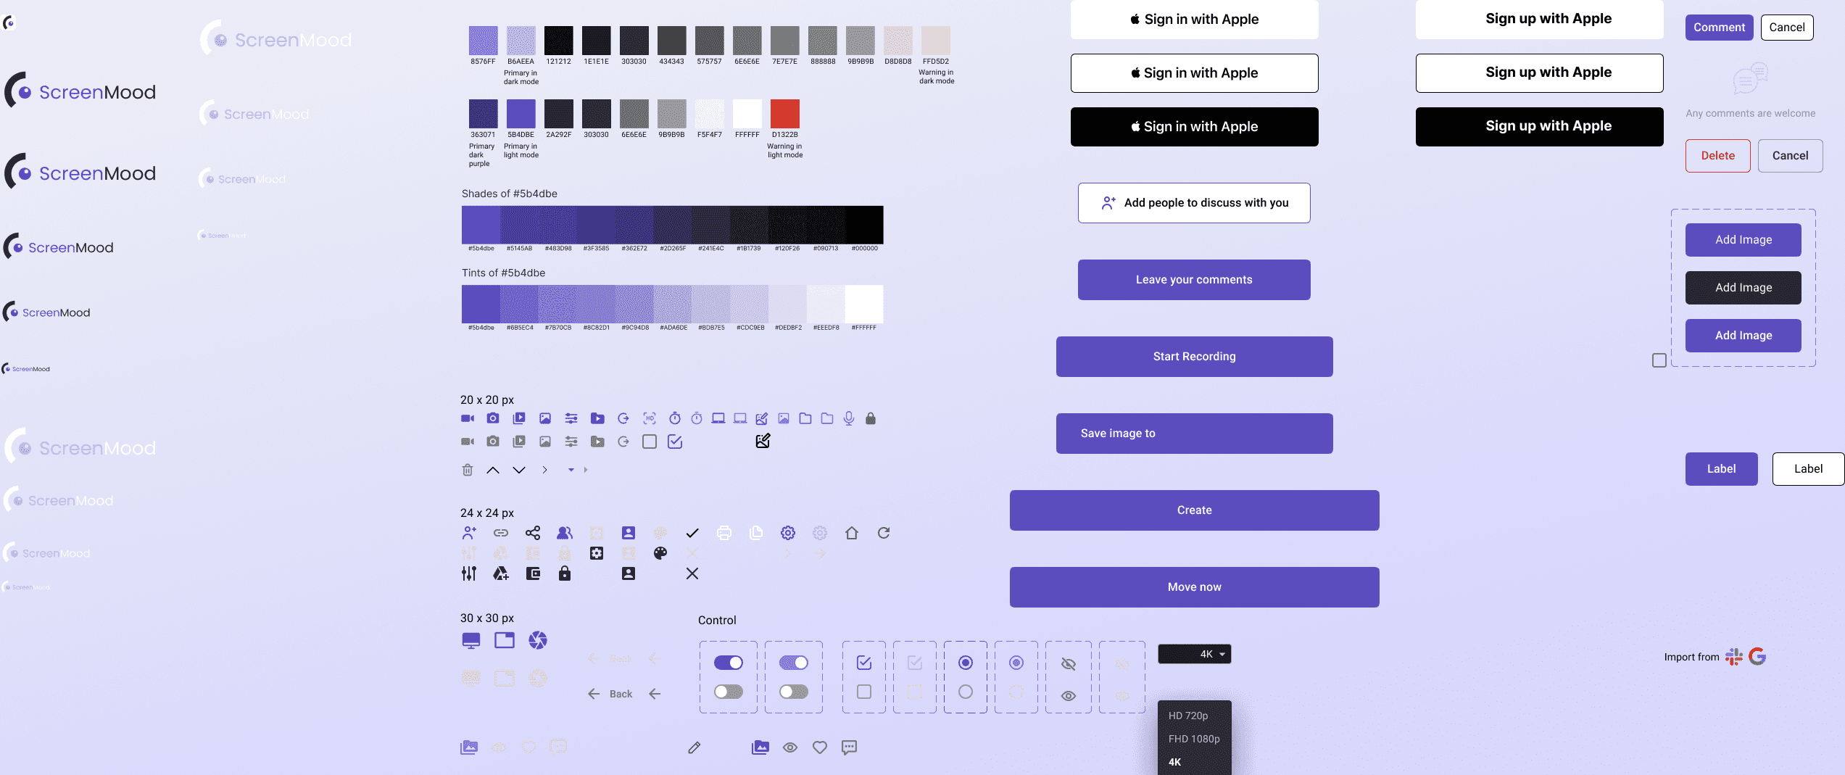Click the purple microphone icon
This screenshot has height=775, width=1845.
(848, 418)
